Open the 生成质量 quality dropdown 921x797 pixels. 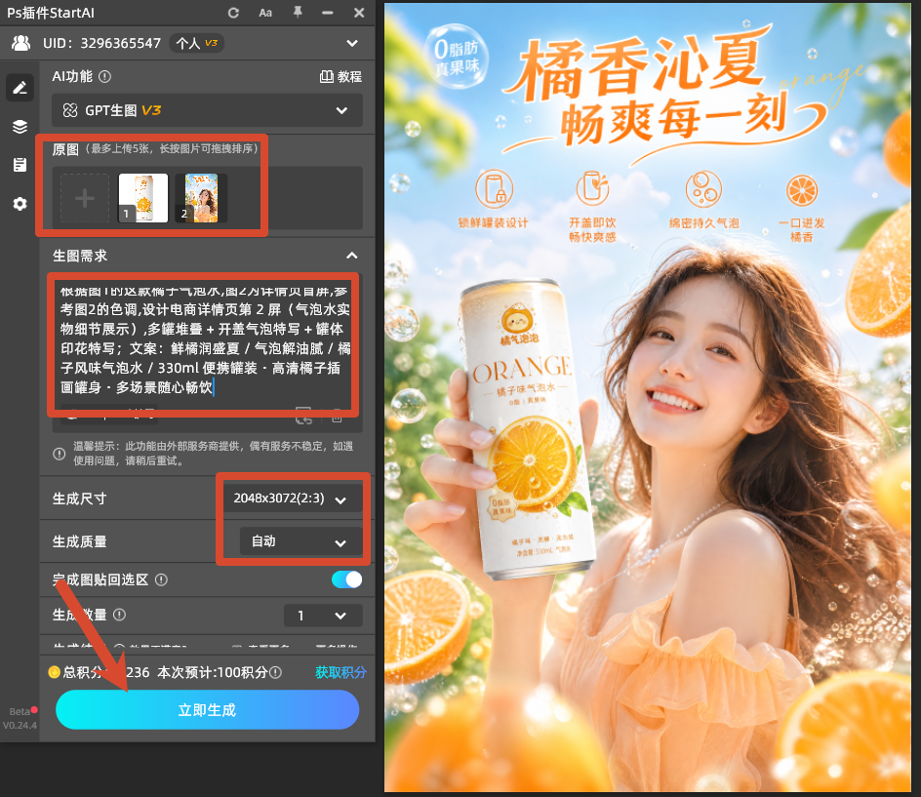click(x=300, y=541)
